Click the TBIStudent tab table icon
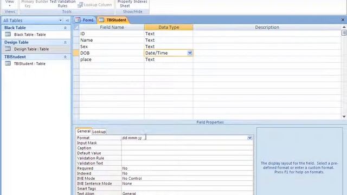 coord(101,20)
